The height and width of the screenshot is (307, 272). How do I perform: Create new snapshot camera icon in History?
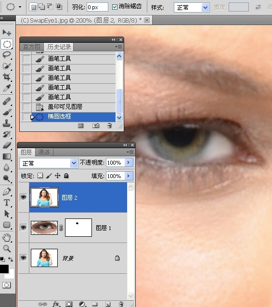96,126
